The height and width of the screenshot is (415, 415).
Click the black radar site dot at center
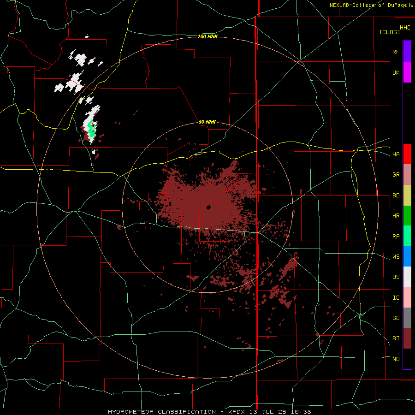[208, 207]
